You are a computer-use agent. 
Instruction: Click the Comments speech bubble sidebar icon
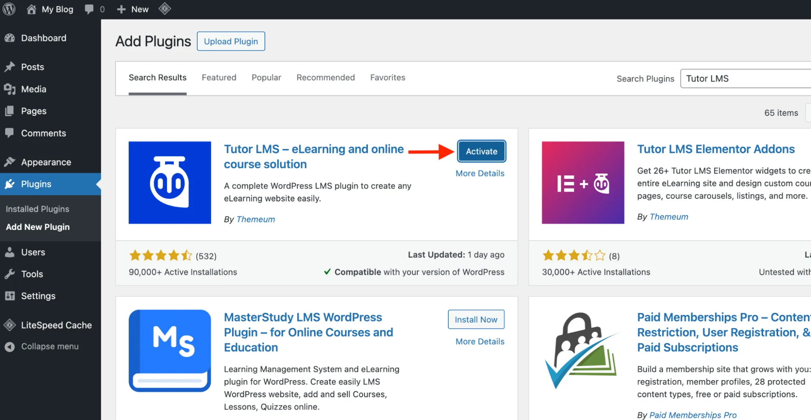click(x=10, y=133)
